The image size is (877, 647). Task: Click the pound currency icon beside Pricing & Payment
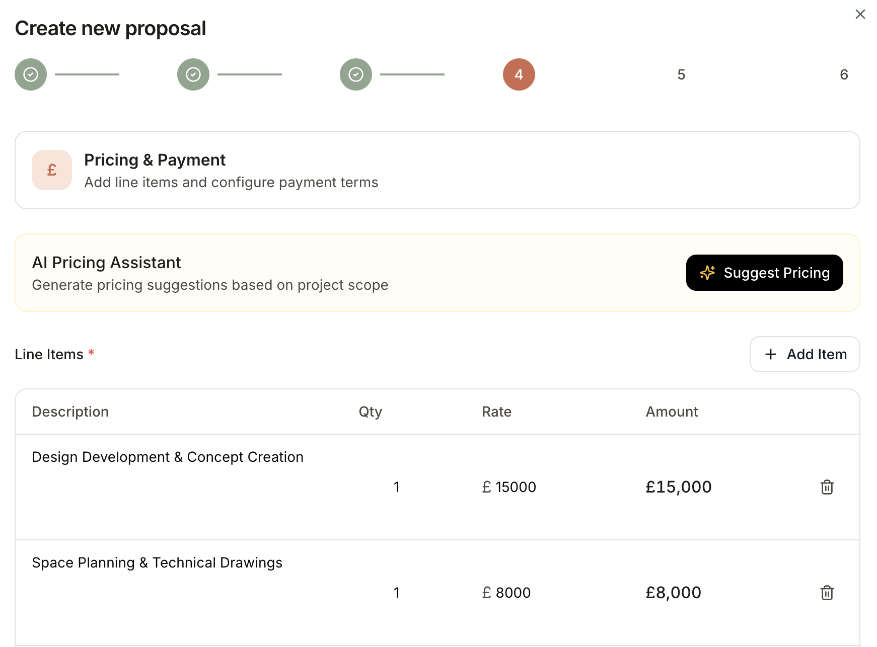point(51,170)
